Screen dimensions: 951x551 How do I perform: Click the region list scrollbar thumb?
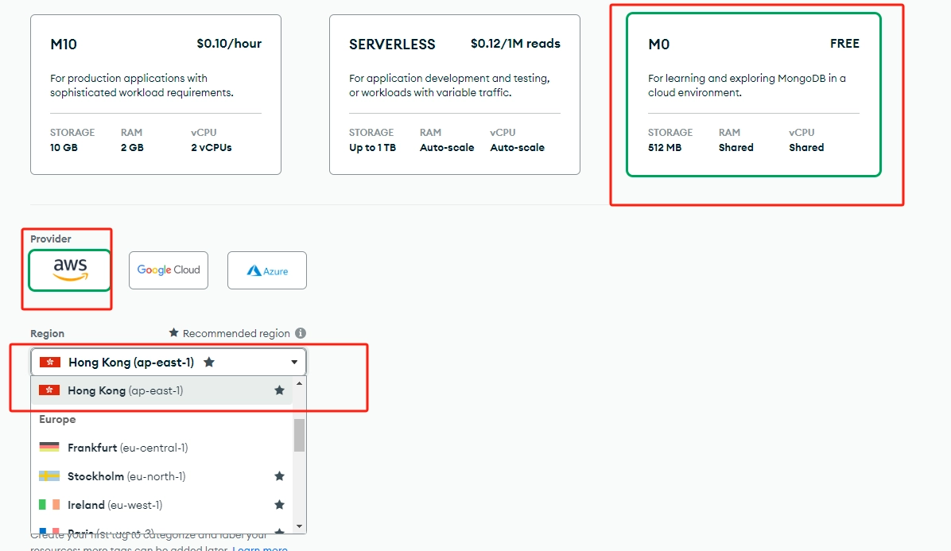point(299,435)
